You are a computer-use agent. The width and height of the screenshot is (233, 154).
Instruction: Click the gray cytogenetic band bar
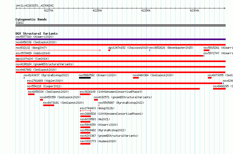(x=120, y=25)
